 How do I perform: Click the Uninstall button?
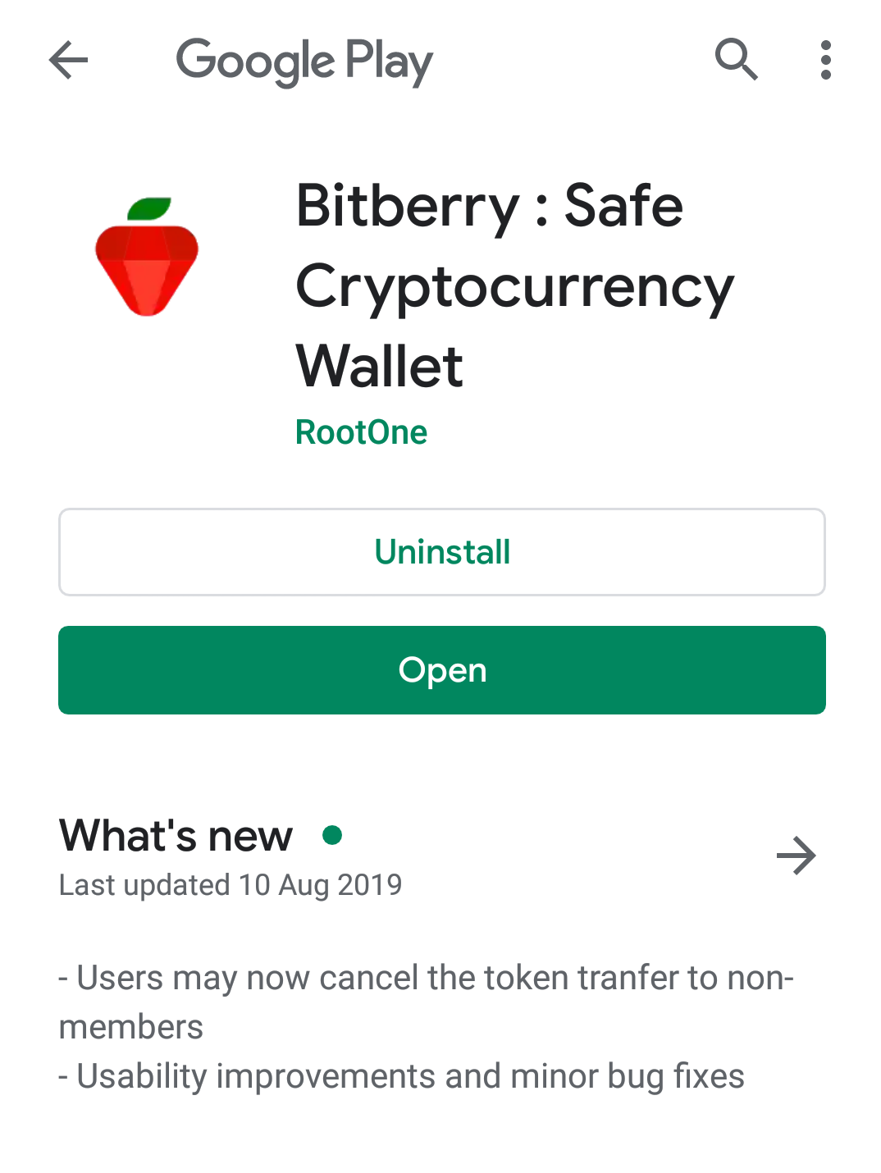click(x=442, y=552)
